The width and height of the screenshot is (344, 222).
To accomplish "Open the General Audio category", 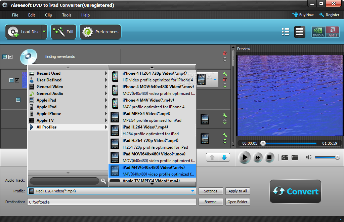I will point(68,93).
